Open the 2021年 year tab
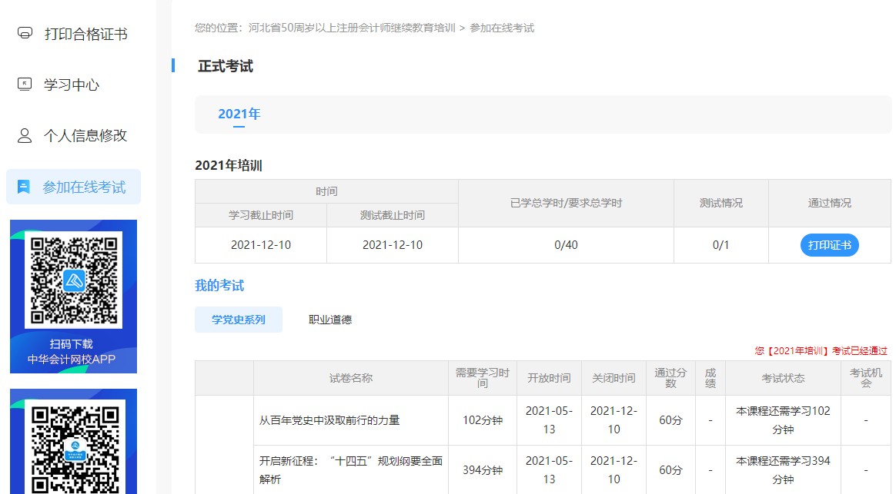 pos(239,112)
